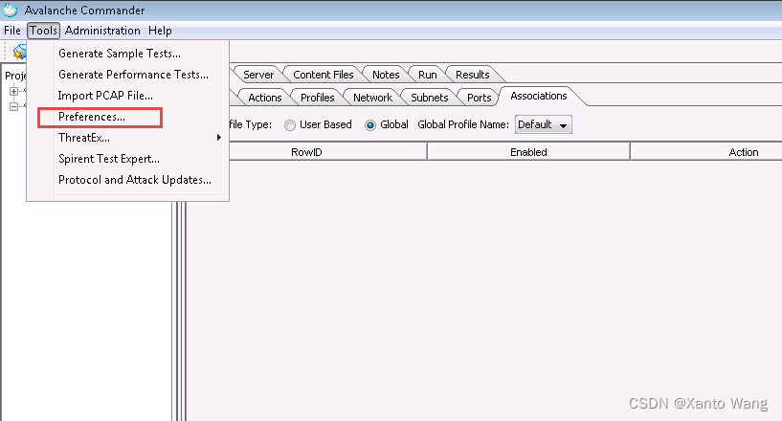
Task: Switch to the Server tab
Action: [x=258, y=75]
